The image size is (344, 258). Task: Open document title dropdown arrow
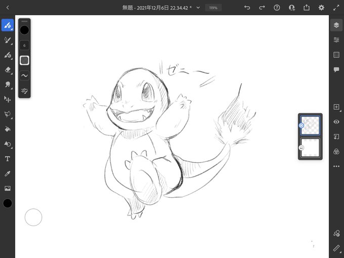tap(198, 8)
